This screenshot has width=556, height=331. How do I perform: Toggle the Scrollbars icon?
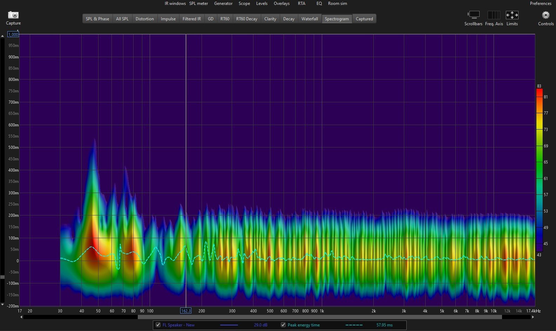(473, 15)
